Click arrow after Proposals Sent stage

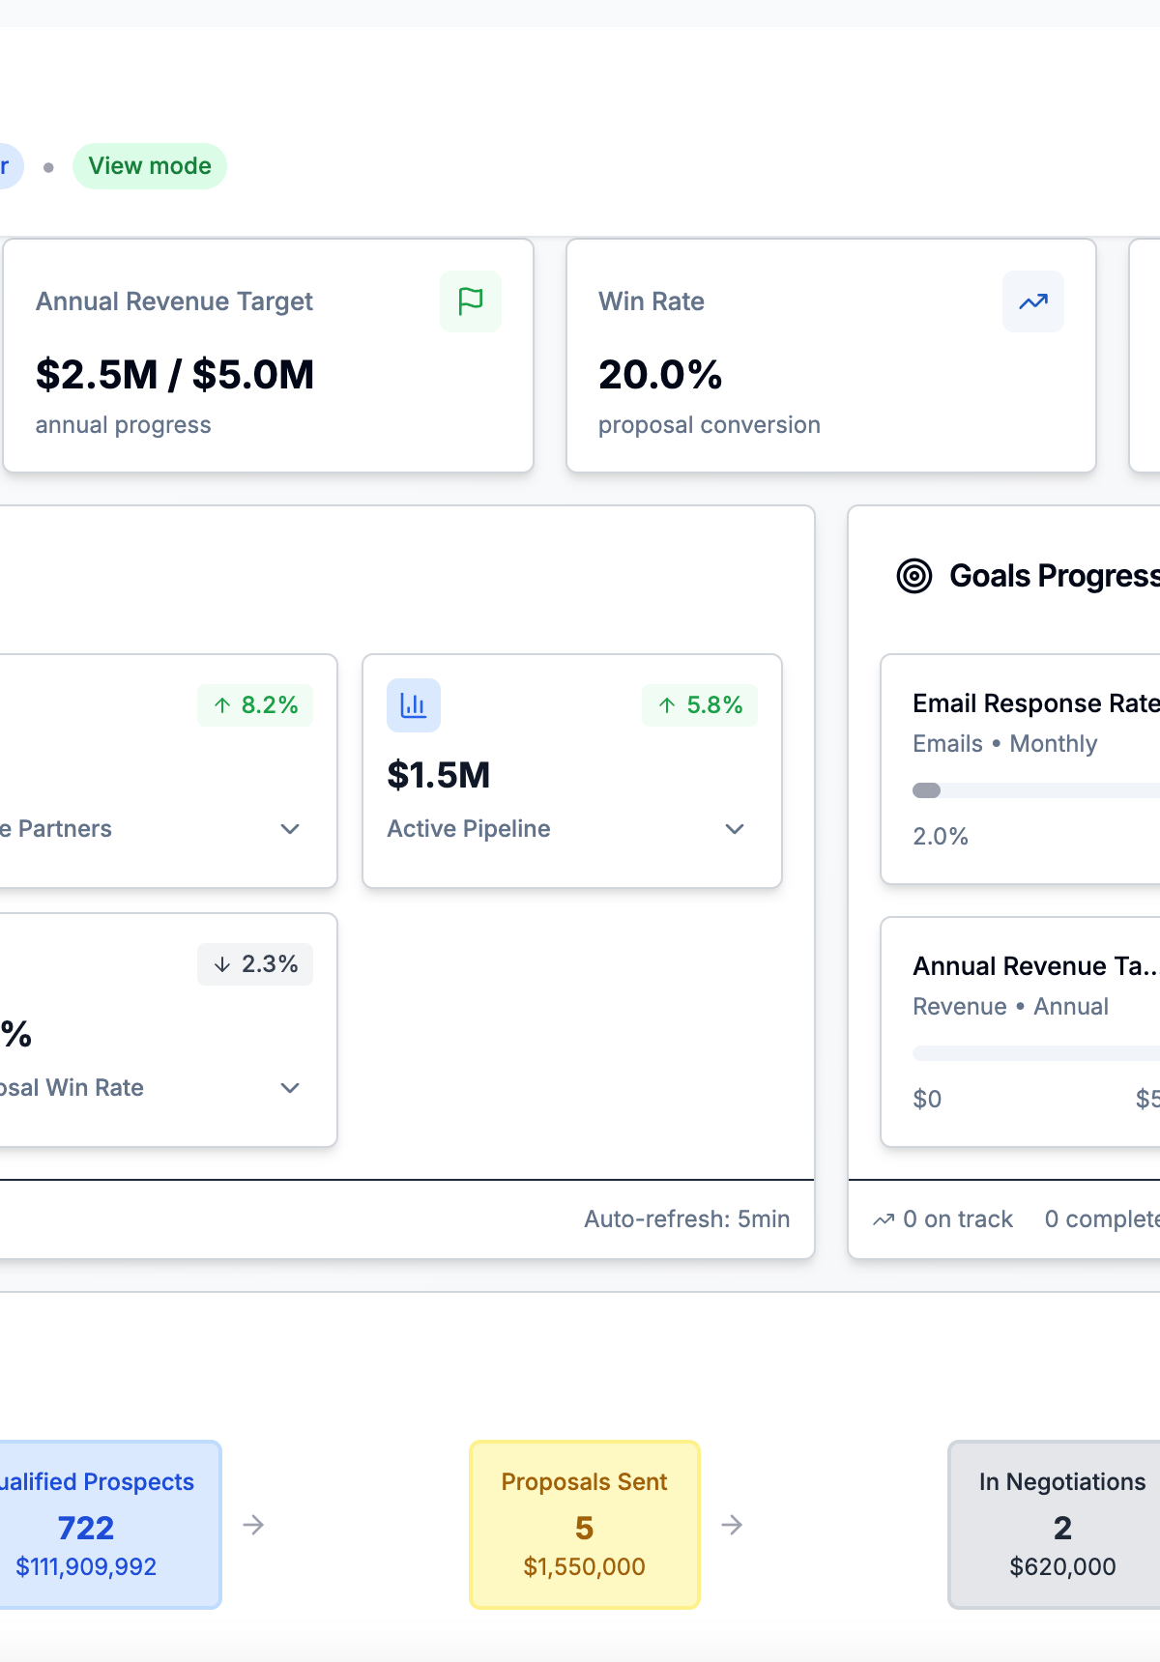click(x=732, y=1525)
